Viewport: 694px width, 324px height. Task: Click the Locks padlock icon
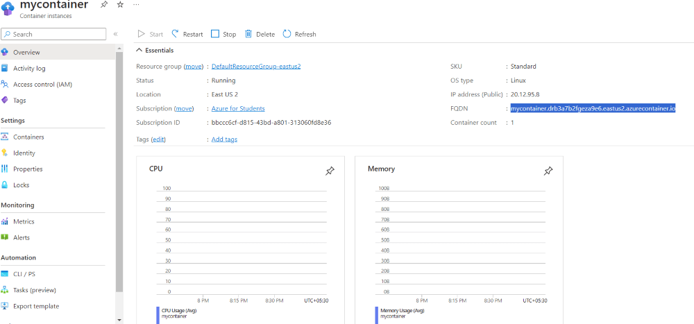[4, 185]
